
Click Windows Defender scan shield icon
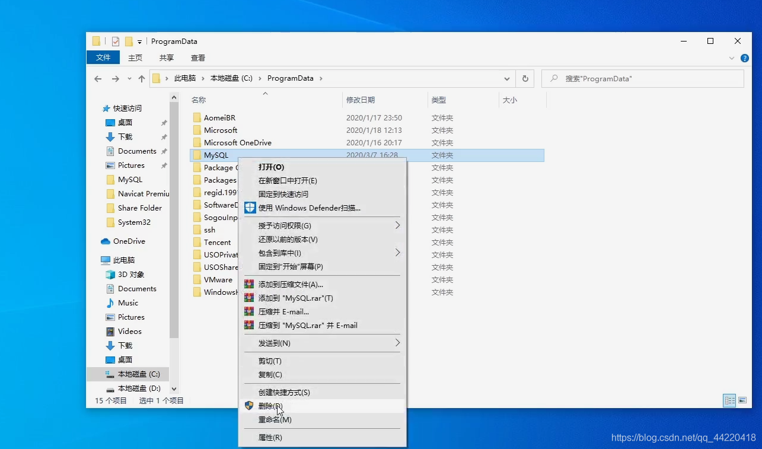(x=250, y=208)
